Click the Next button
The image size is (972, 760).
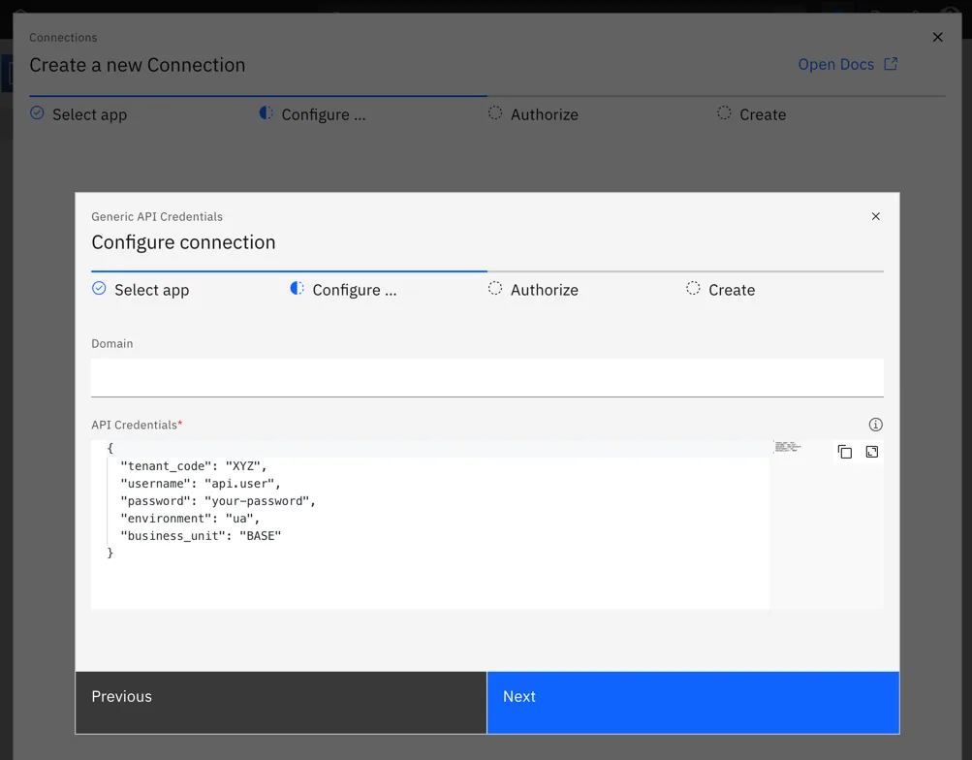coord(693,703)
